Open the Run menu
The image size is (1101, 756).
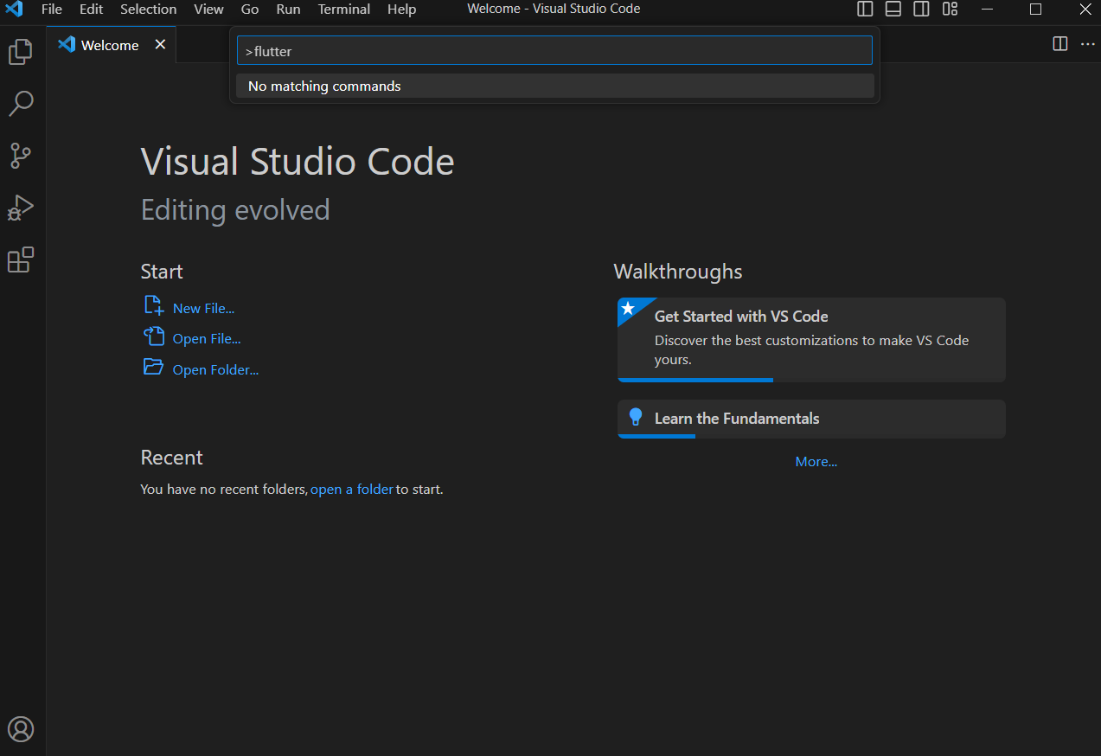(x=289, y=10)
